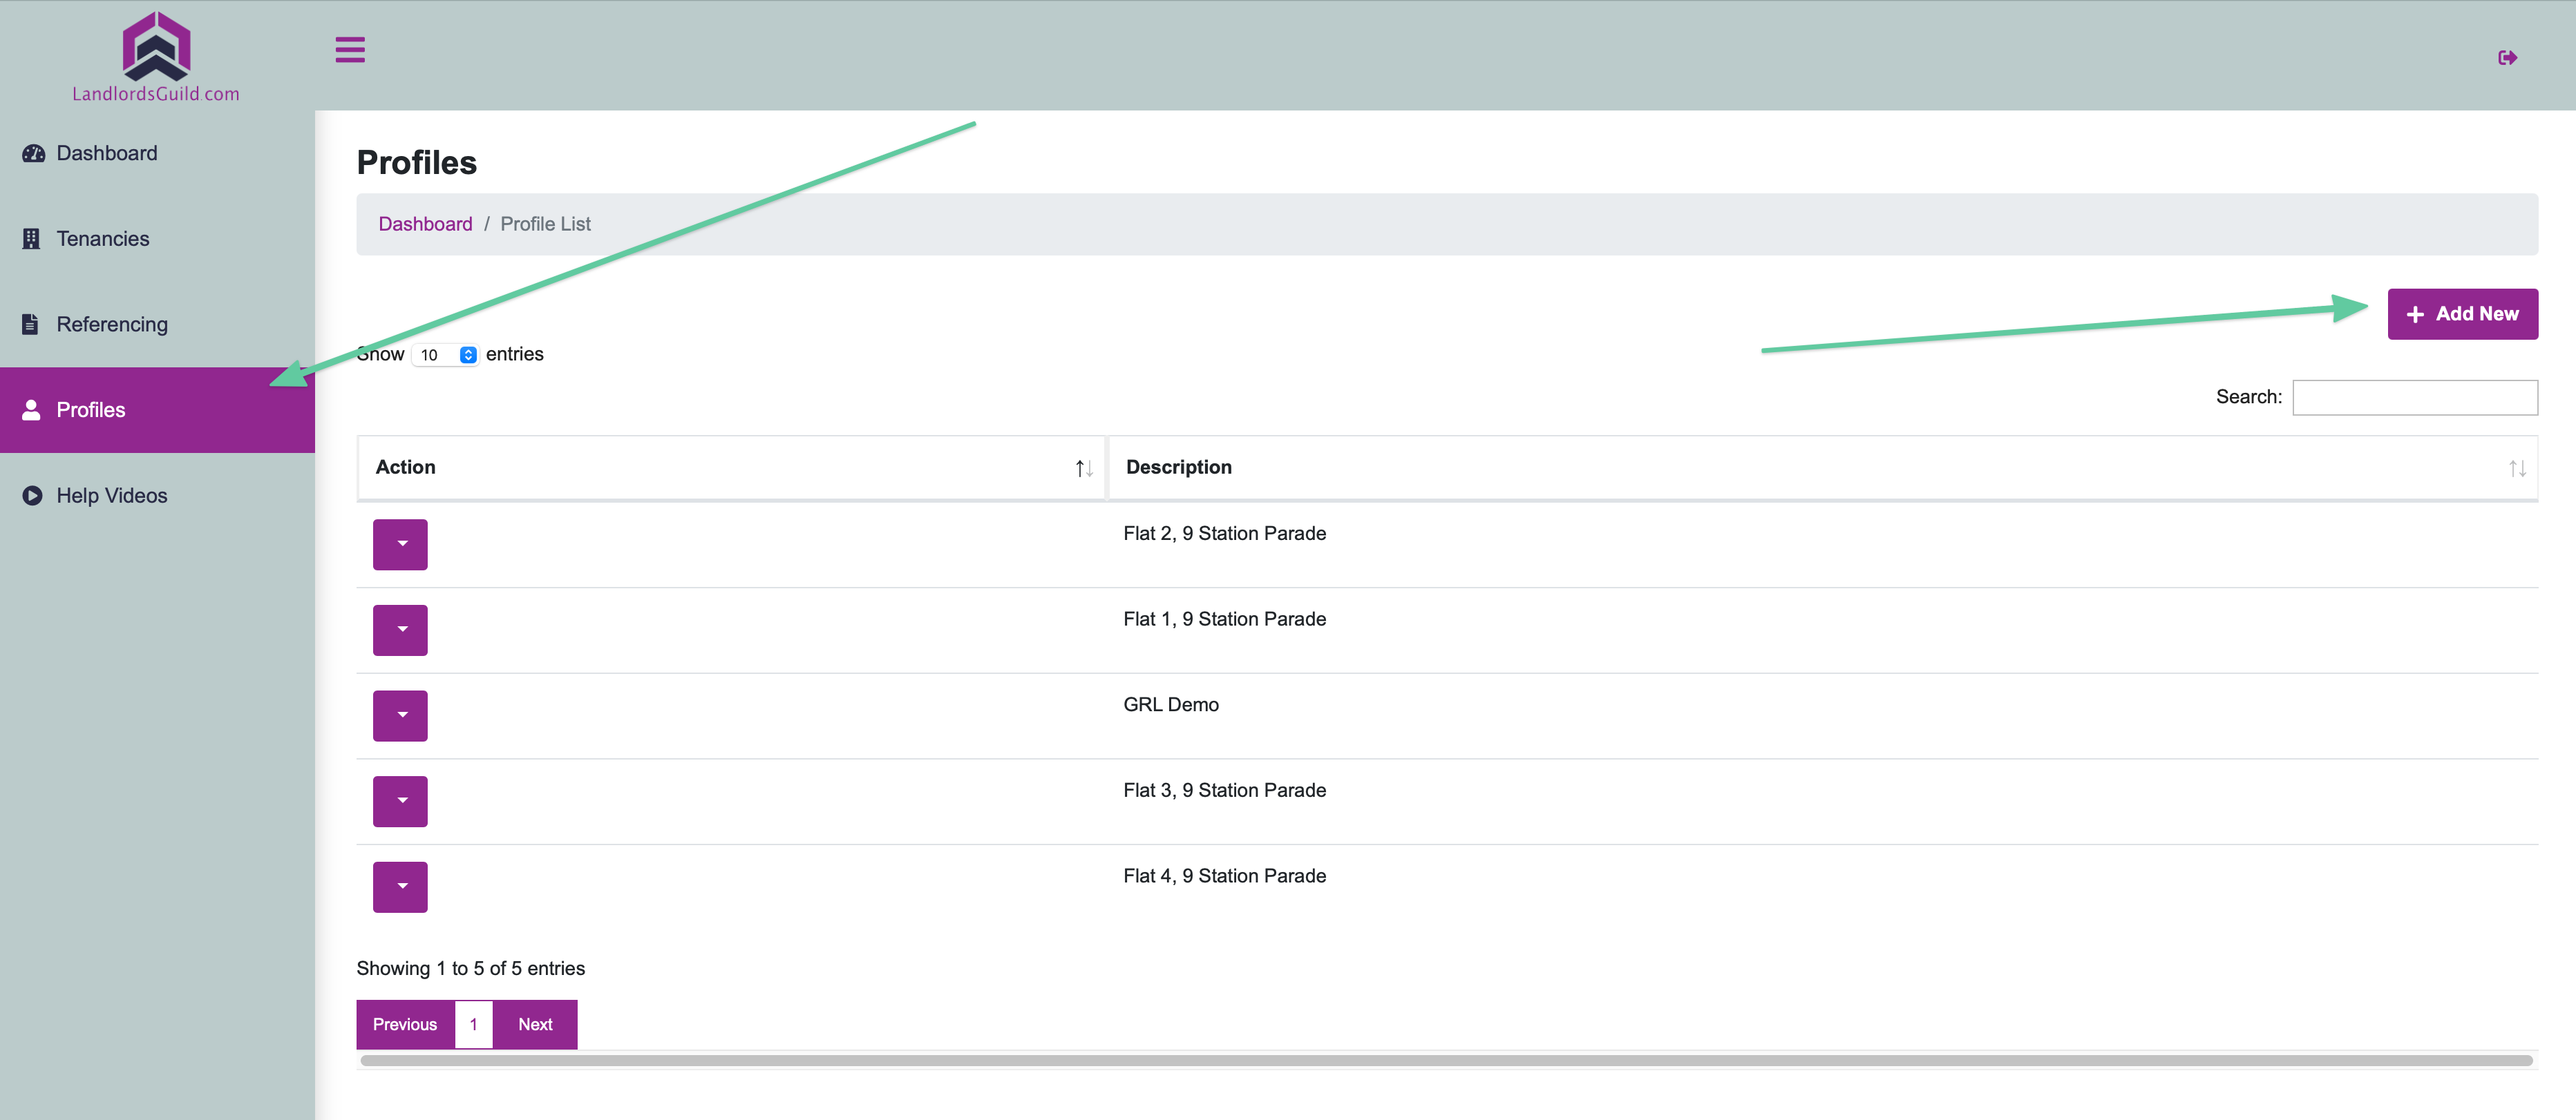Focus the Search input field

2414,396
